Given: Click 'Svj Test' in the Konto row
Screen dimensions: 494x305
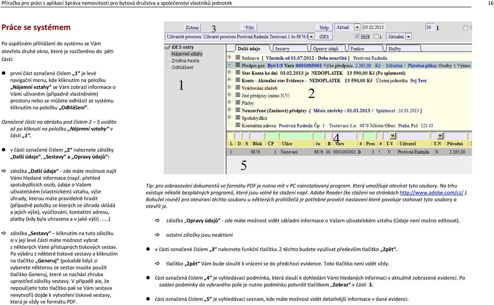Looking at the screenshot, I should [418, 81].
